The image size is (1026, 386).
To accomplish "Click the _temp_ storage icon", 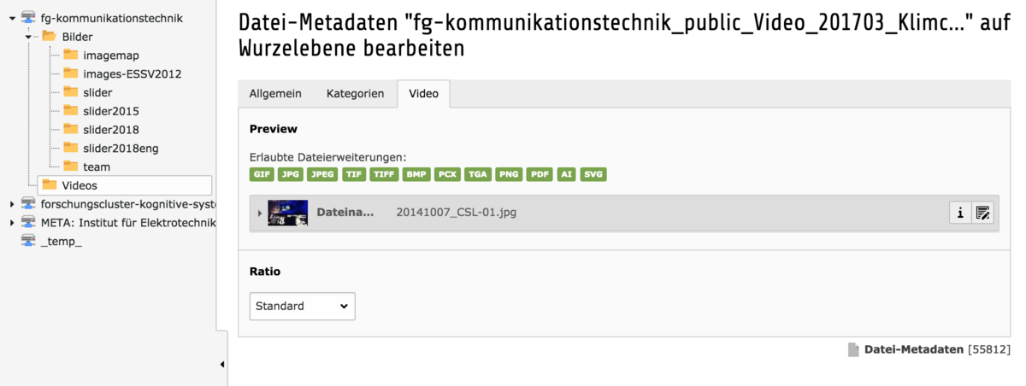I will pos(28,241).
